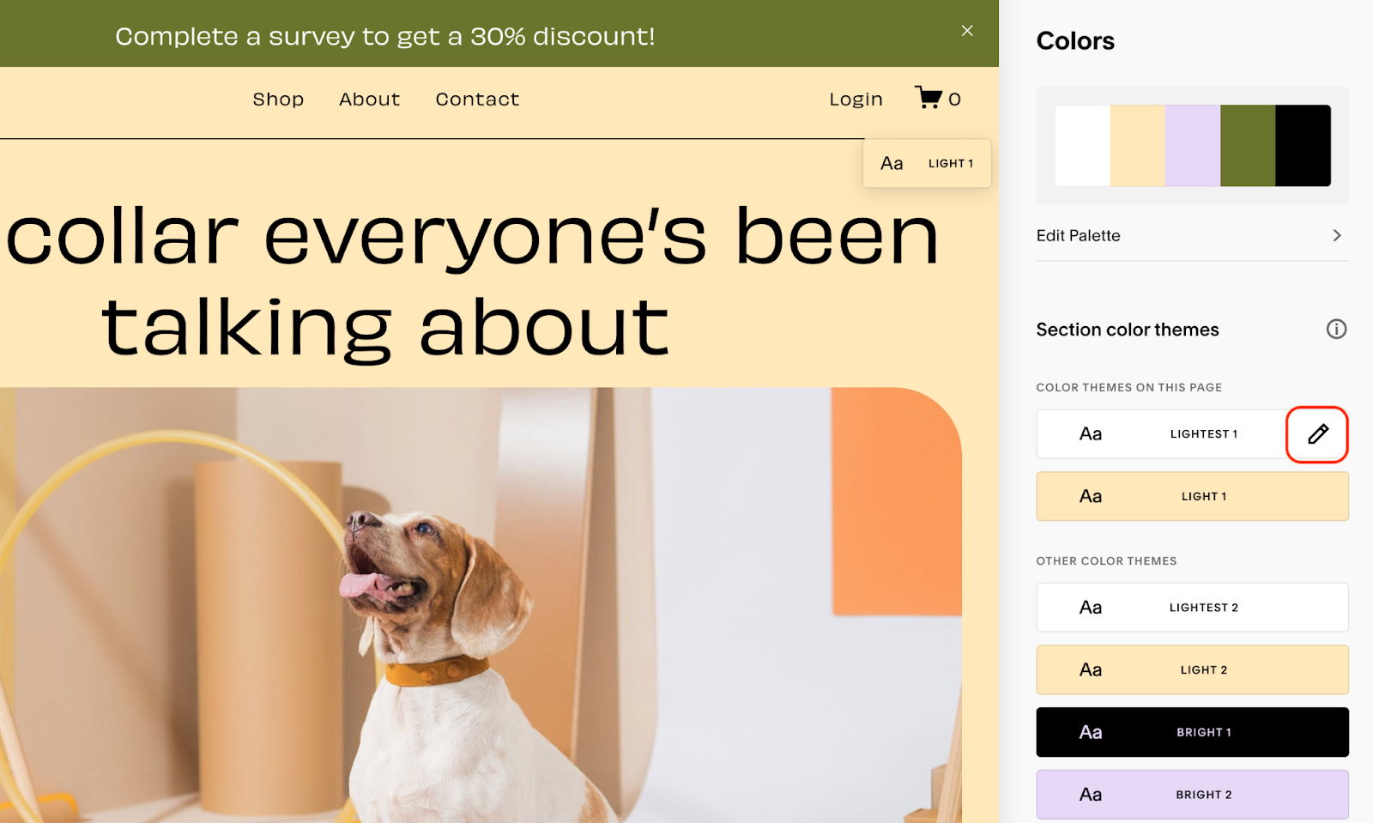
Task: Select the Light 1 color theme
Action: point(1192,496)
